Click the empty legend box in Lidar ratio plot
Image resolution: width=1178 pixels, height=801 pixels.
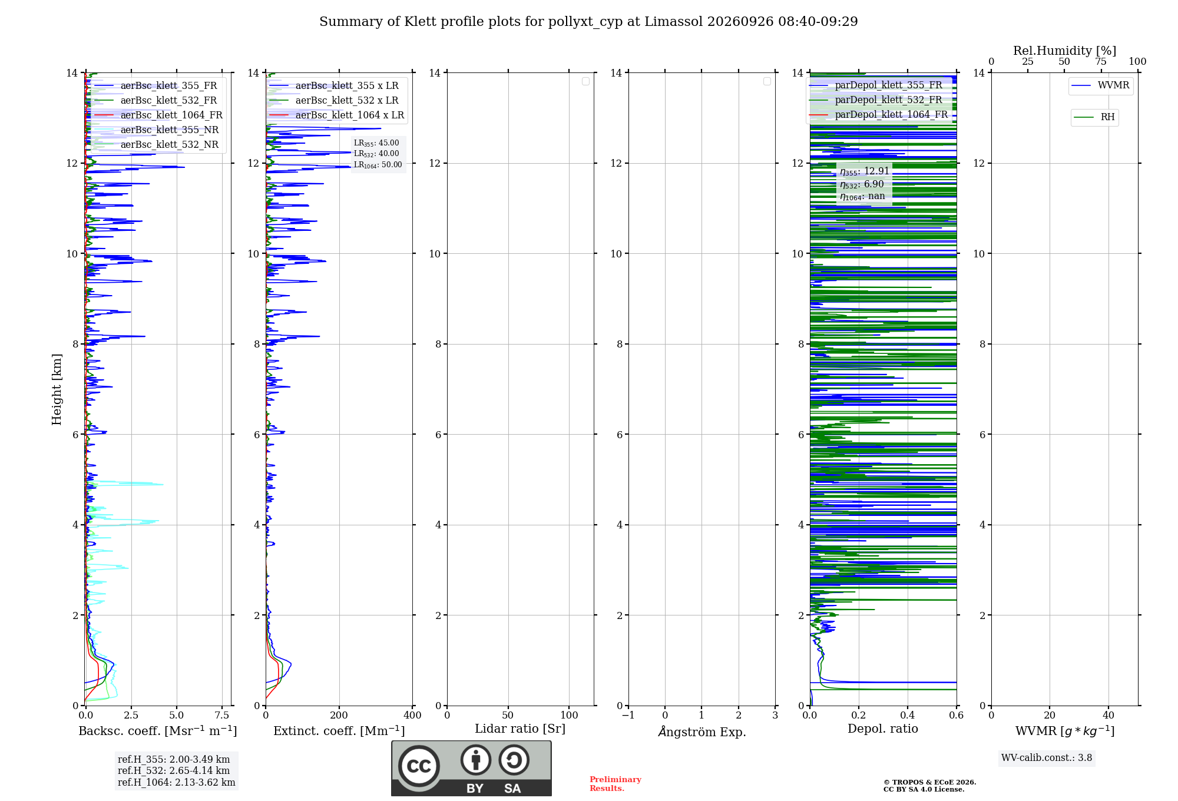click(x=585, y=81)
